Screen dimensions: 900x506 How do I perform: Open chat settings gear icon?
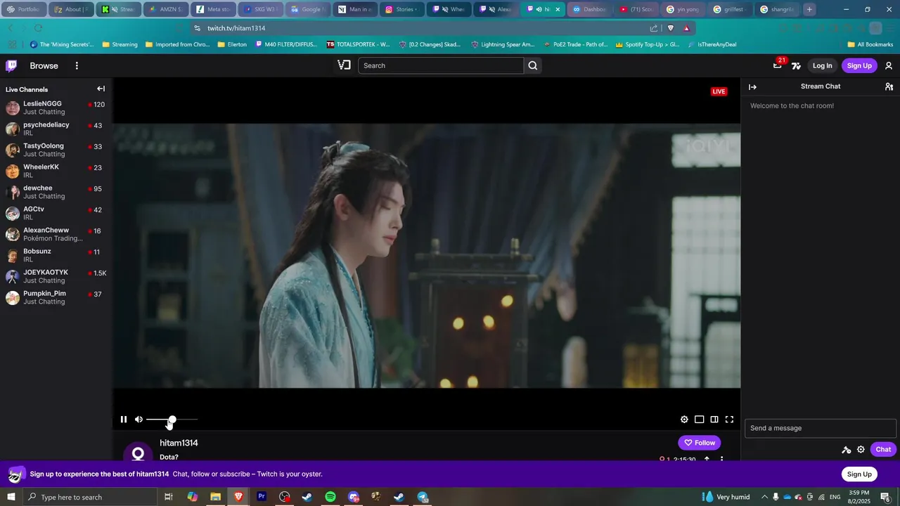[861, 449]
